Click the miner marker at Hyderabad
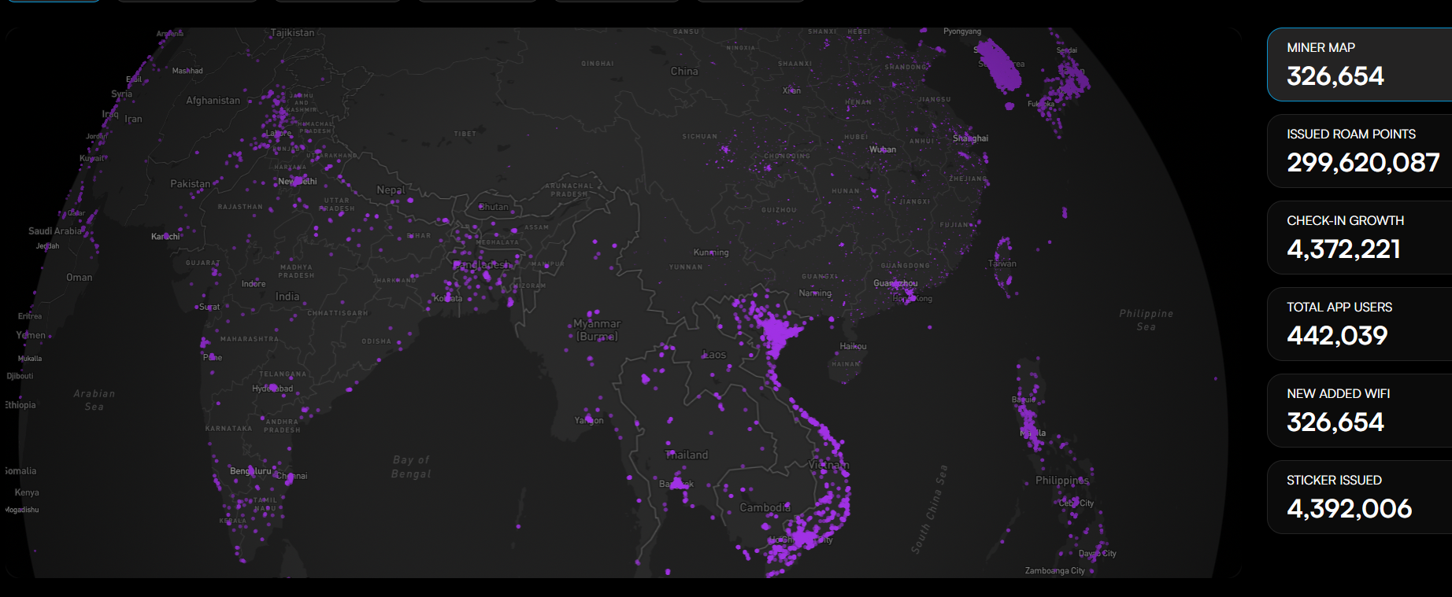This screenshot has height=597, width=1452. click(273, 388)
